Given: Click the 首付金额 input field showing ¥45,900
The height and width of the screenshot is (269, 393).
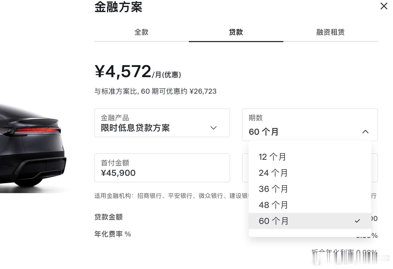Looking at the screenshot, I should click(x=162, y=168).
